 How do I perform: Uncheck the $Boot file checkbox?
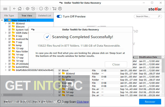(59, 70)
